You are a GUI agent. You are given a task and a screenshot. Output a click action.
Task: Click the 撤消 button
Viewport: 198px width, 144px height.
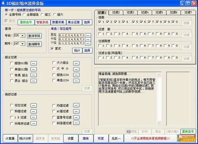coord(86,139)
